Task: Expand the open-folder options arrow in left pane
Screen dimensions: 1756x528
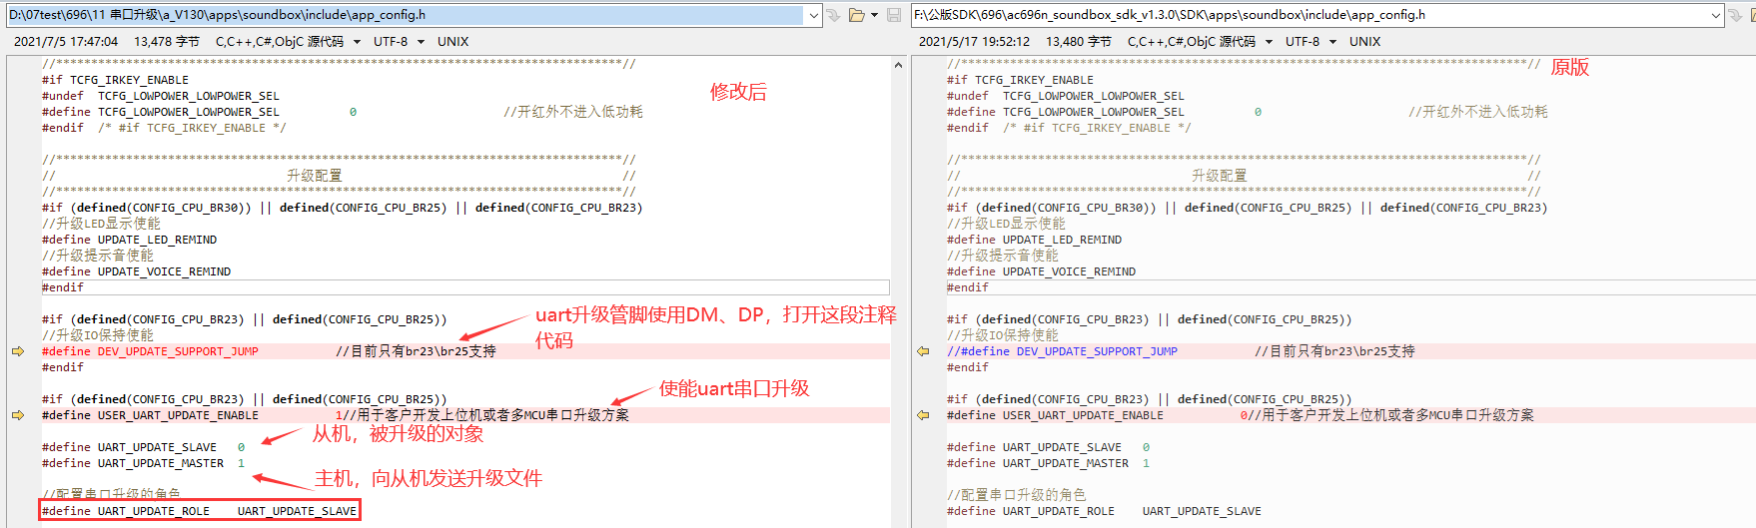Action: (x=875, y=15)
